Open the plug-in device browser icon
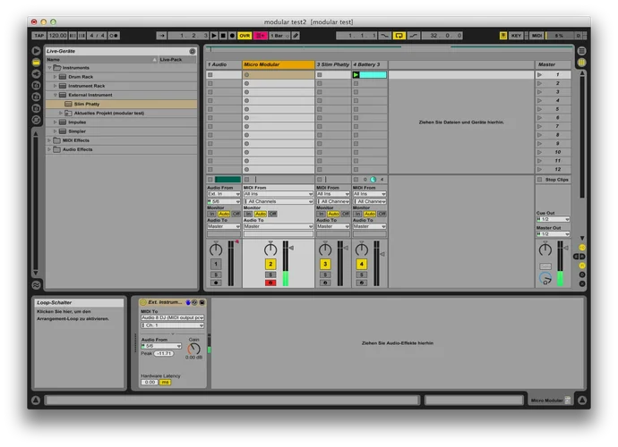Viewport: 618px width, 447px height. click(x=36, y=73)
